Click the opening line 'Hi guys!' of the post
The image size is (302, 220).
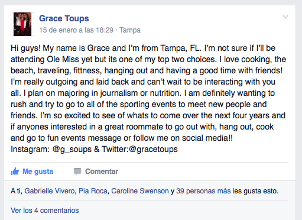click(25, 48)
